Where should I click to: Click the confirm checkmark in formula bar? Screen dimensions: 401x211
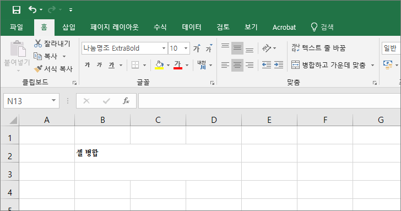click(106, 101)
